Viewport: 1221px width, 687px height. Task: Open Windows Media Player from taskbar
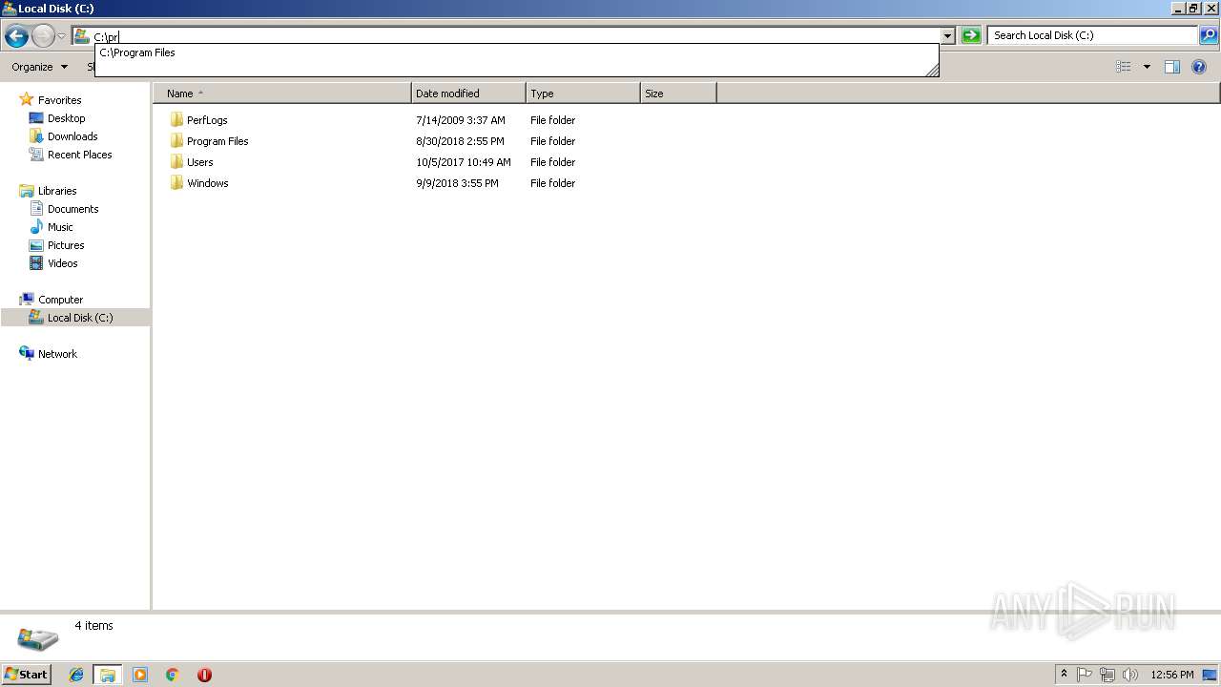(140, 675)
